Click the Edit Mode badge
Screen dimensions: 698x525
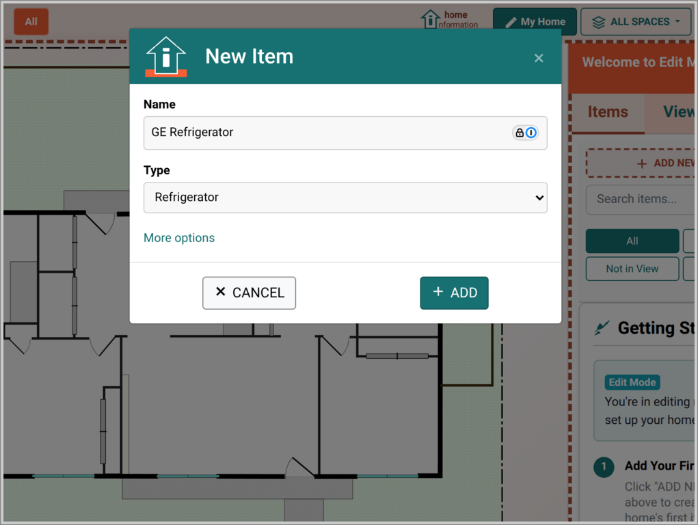click(632, 382)
